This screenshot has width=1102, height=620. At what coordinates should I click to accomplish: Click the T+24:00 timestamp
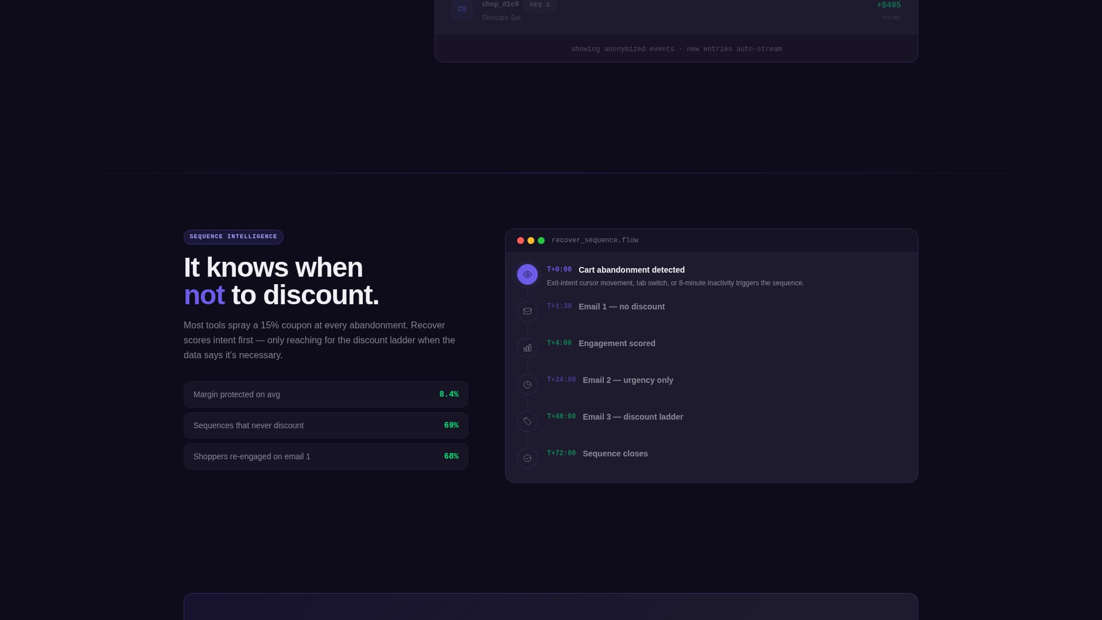coord(561,380)
